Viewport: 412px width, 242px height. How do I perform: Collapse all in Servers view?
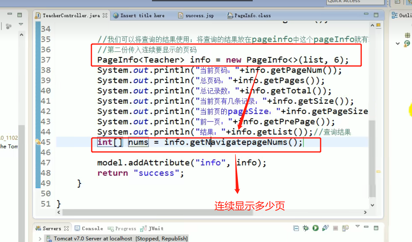pyautogui.click(x=296, y=228)
